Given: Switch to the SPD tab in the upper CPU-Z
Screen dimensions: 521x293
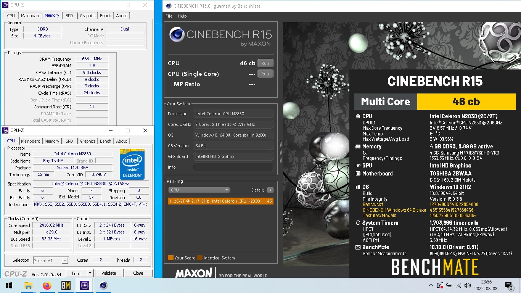Looking at the screenshot, I should [69, 16].
